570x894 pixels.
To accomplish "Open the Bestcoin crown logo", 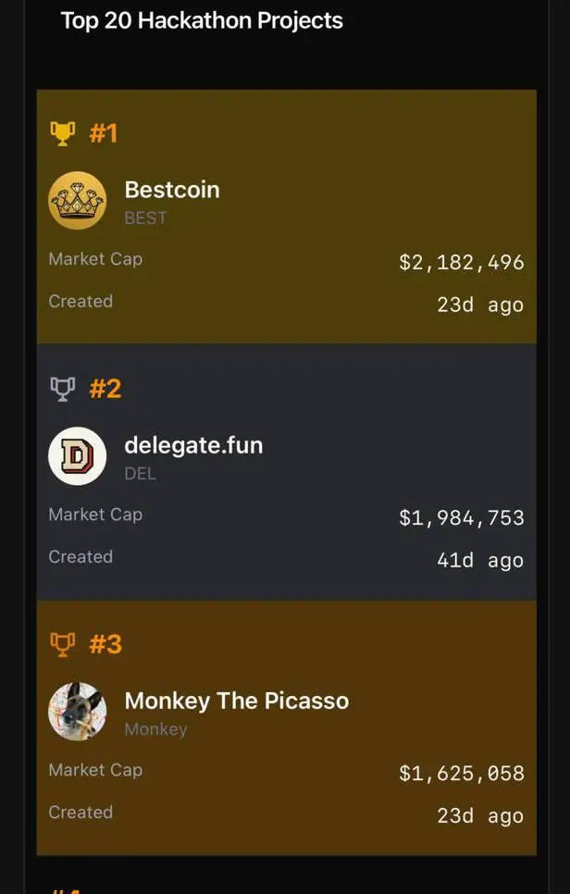I will 77,201.
